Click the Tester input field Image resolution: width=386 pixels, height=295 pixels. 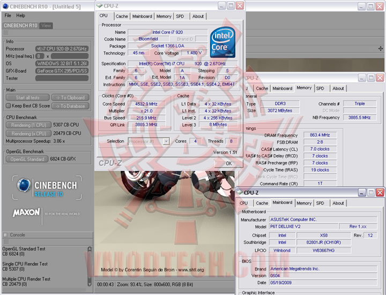click(x=62, y=78)
